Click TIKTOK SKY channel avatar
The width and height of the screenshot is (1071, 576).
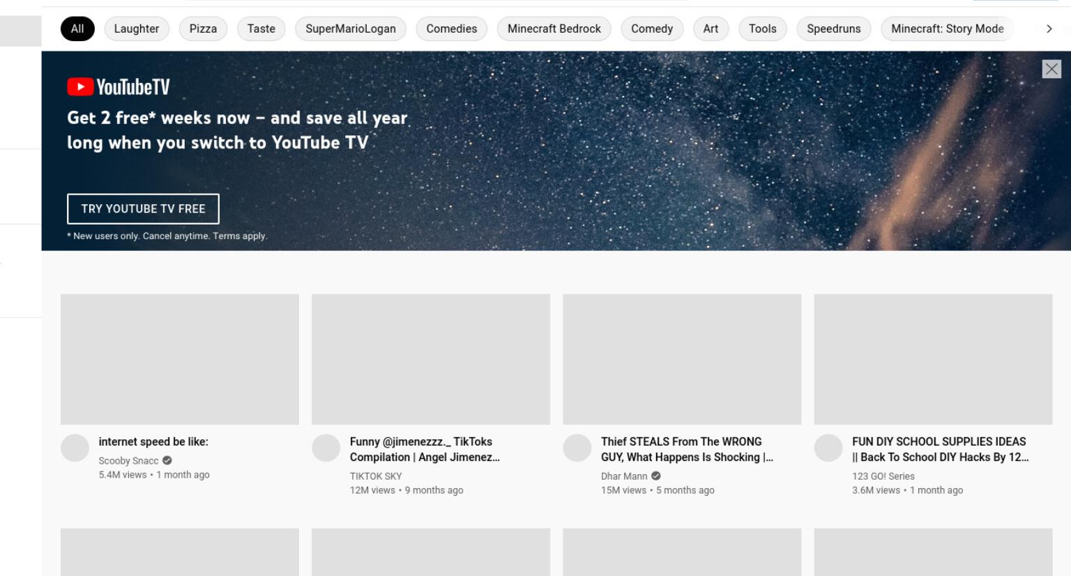point(326,448)
